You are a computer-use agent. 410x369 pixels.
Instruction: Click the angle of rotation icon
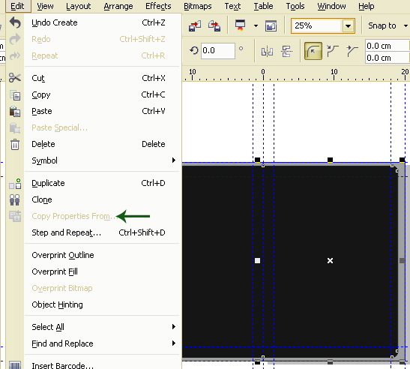[194, 50]
